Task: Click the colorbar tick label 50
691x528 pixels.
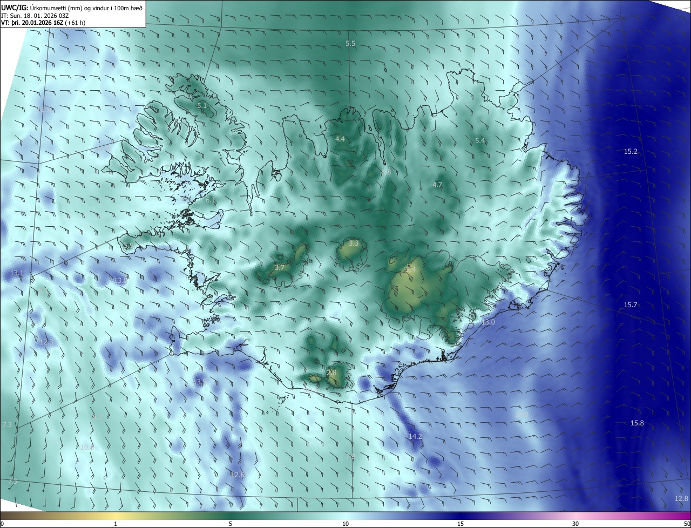Action: pos(687,524)
